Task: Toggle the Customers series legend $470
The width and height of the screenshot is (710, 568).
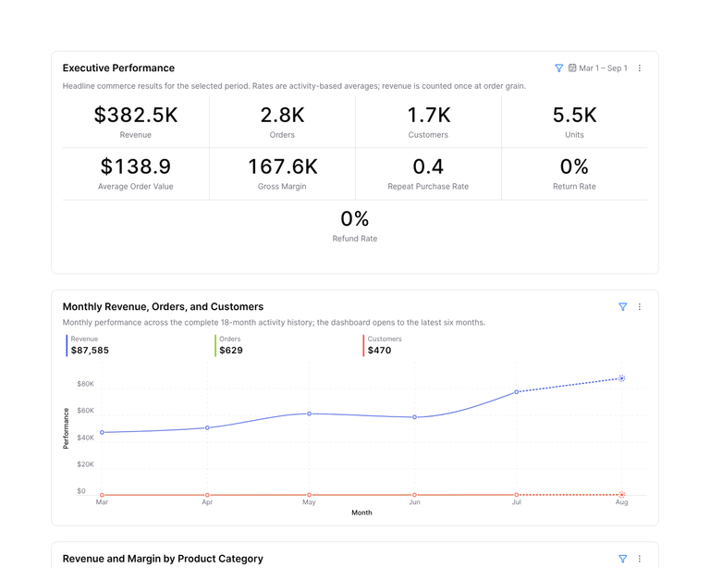Action: (x=383, y=345)
